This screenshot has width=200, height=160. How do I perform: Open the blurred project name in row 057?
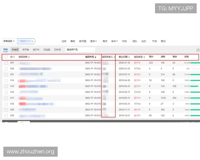coord(24,63)
